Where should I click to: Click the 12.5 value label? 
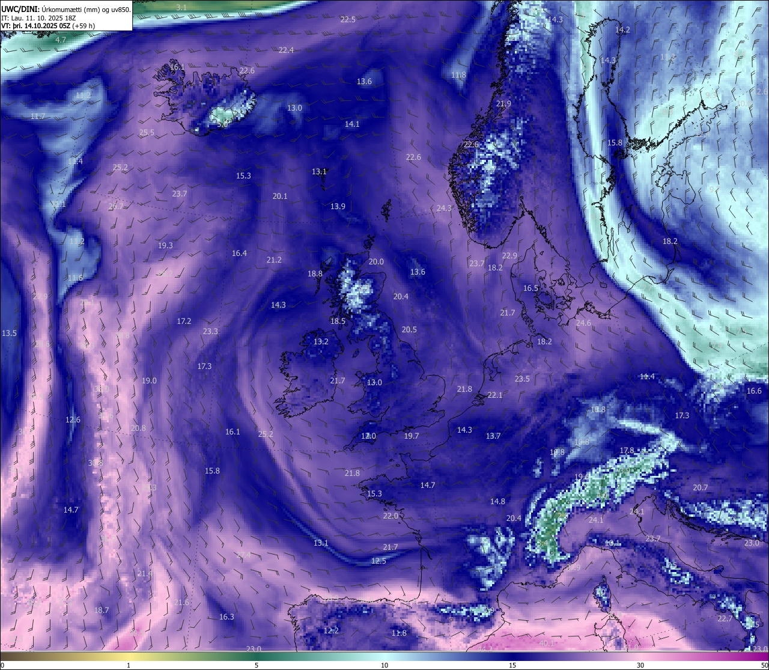[378, 561]
